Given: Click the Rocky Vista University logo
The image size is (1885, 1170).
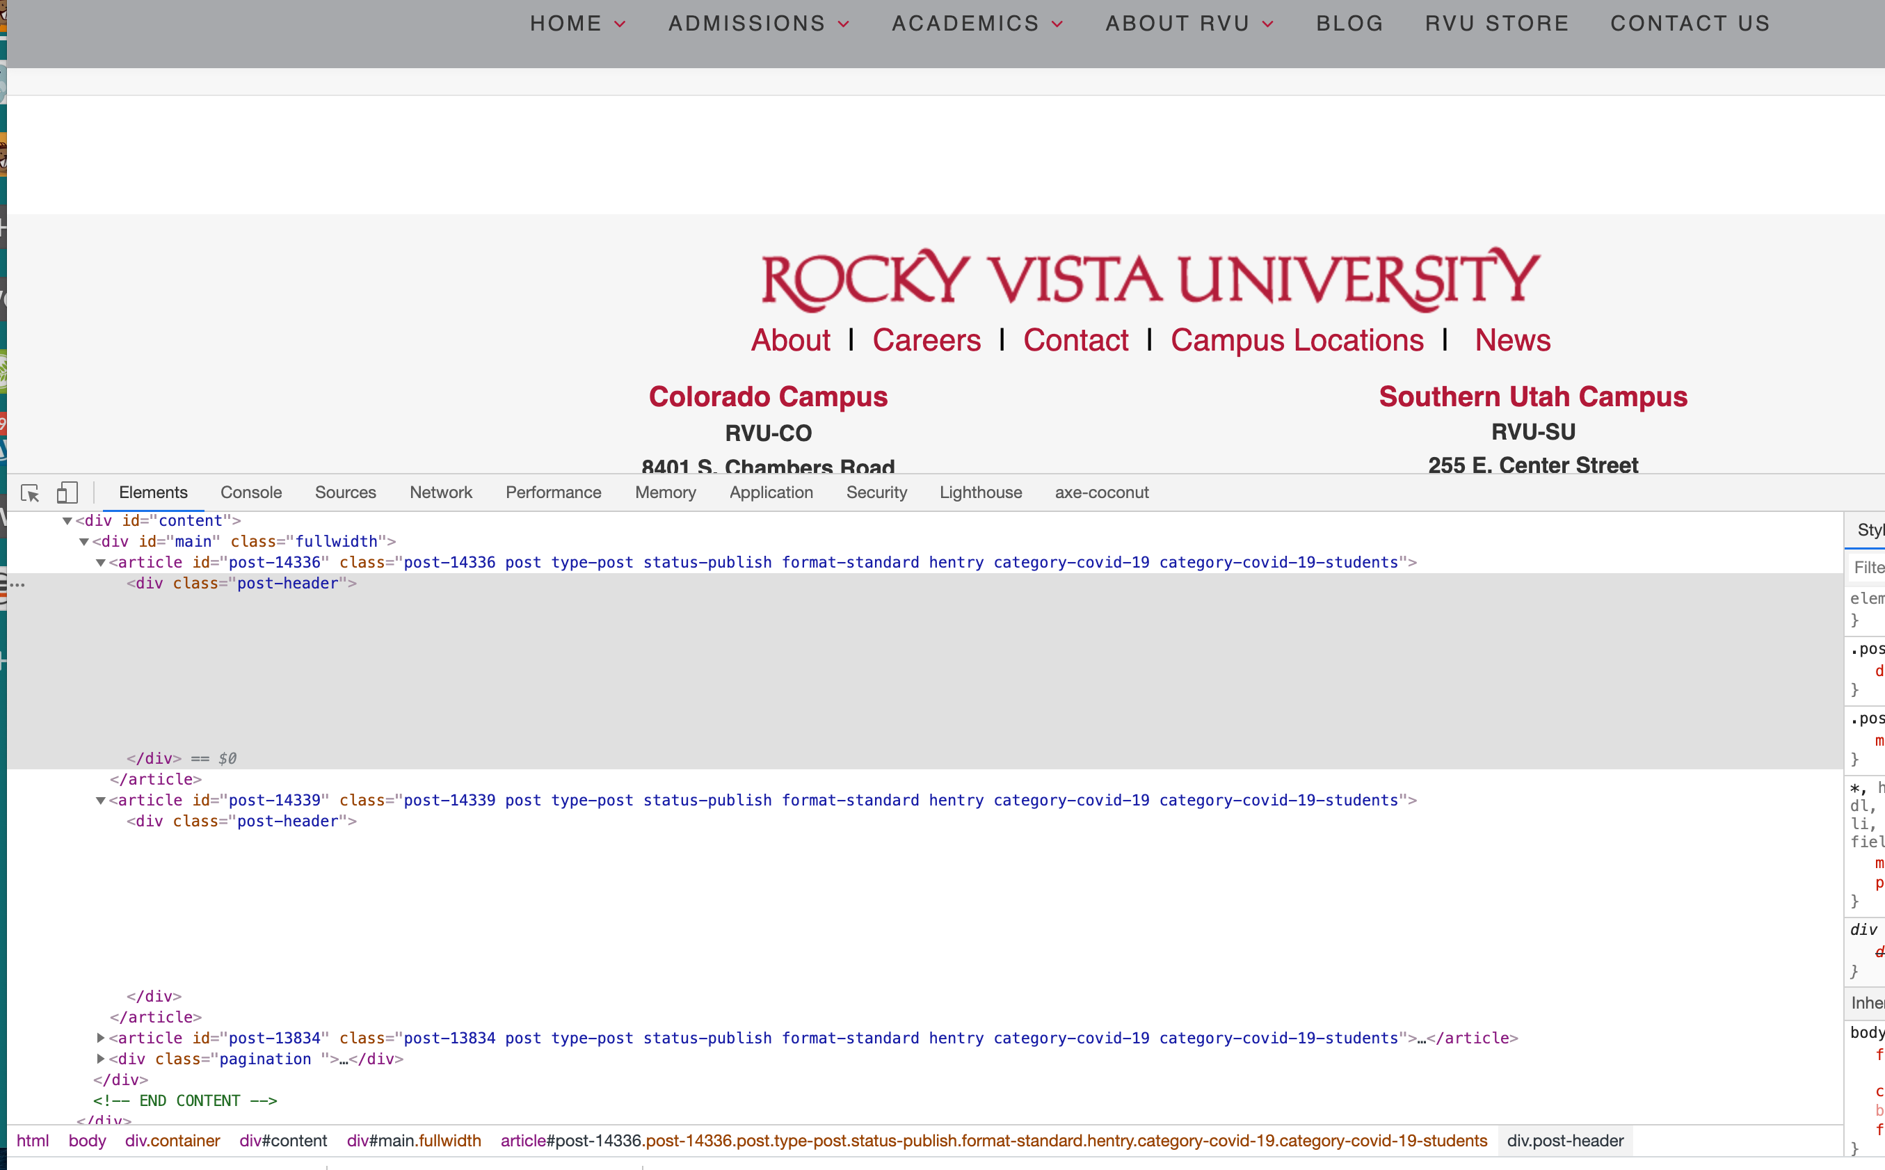Looking at the screenshot, I should (x=1150, y=280).
